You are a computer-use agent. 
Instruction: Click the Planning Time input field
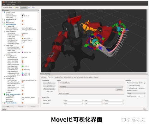pyautogui.click(x=141, y=83)
